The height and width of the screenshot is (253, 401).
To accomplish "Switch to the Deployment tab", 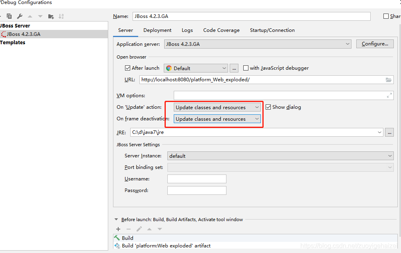I will coord(157,30).
